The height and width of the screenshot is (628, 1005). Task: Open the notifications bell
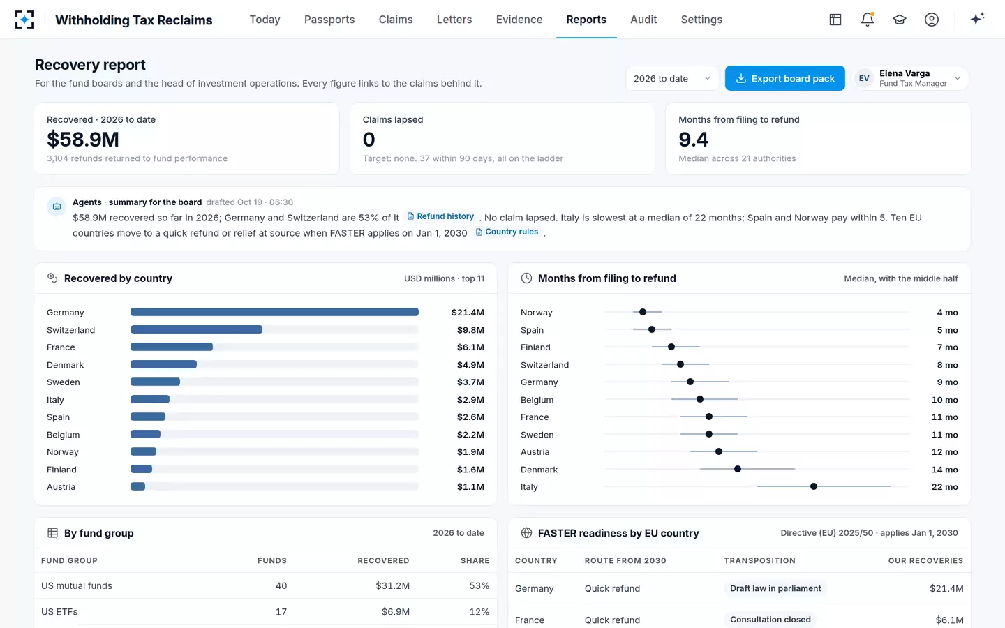[x=868, y=20]
